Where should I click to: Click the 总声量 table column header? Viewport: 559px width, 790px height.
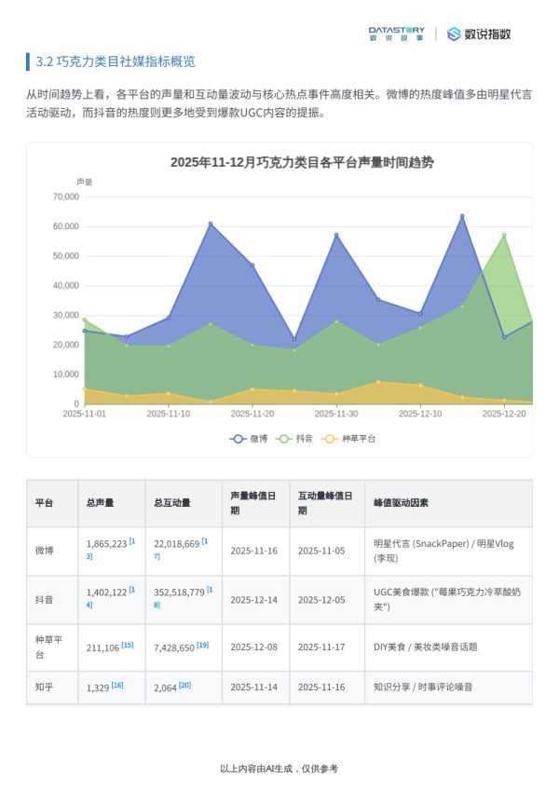coord(100,503)
